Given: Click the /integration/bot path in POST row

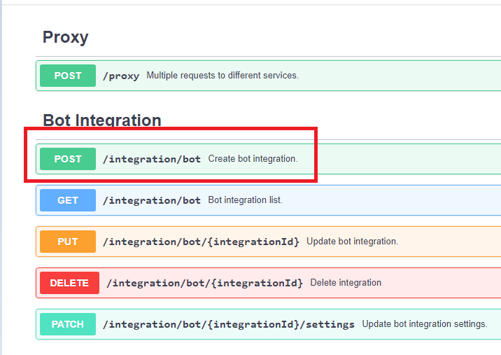Looking at the screenshot, I should point(152,159).
